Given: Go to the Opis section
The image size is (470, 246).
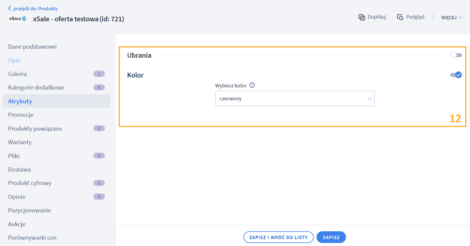Looking at the screenshot, I should pos(14,60).
